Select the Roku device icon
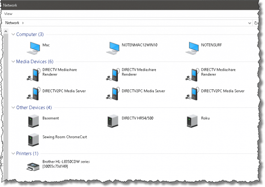Screen dimensions: 265x187 [x=192, y=121]
